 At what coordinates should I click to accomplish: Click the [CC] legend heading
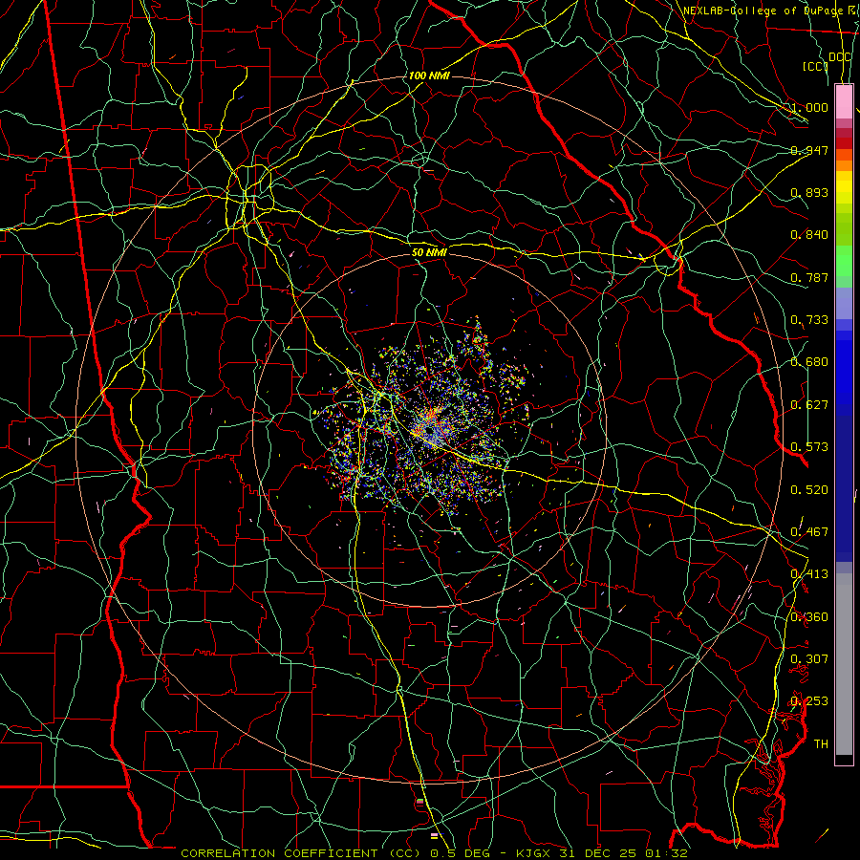coord(816,66)
